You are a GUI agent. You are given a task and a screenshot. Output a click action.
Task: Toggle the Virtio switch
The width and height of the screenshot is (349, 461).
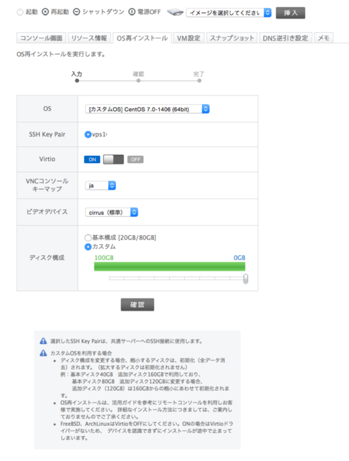coord(113,159)
